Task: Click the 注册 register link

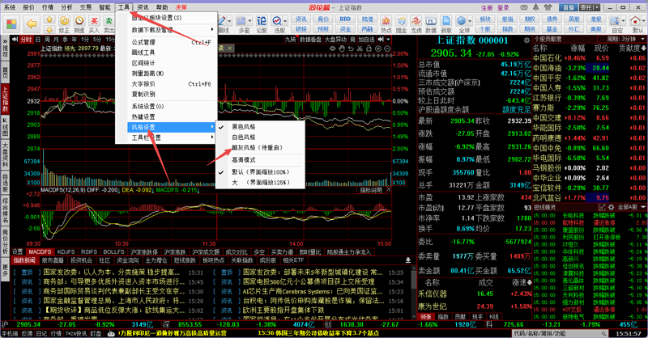Action: tap(487, 7)
